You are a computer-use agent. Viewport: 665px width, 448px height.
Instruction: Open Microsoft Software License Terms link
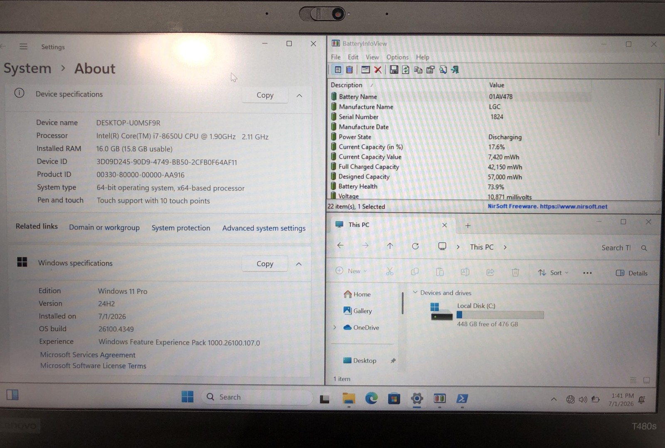point(93,366)
